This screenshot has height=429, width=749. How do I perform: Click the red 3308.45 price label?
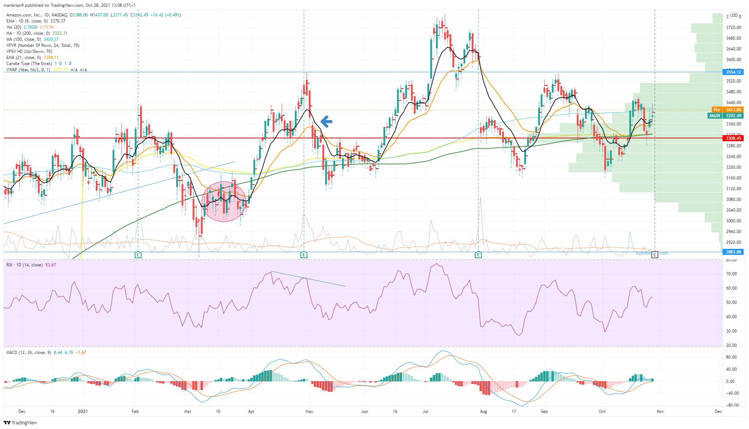[733, 138]
